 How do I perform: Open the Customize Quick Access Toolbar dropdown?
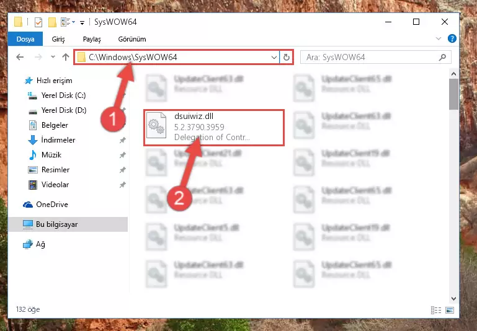tap(82, 22)
